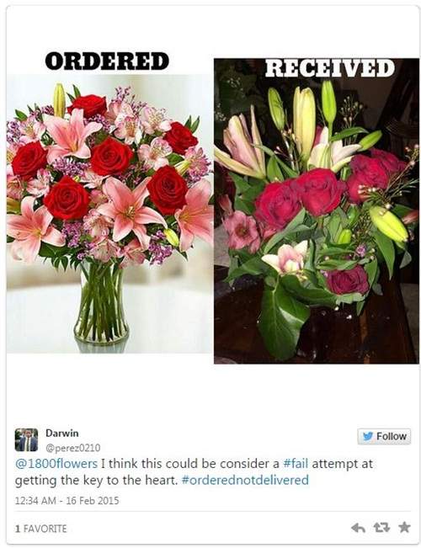The image size is (421, 548).
Task: Open the @perez0210 handle
Action: [x=72, y=448]
